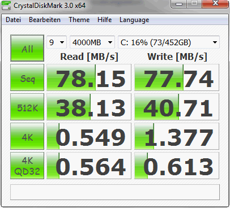Run the 4K QD32 test
This screenshot has height=208, width=230.
point(27,166)
